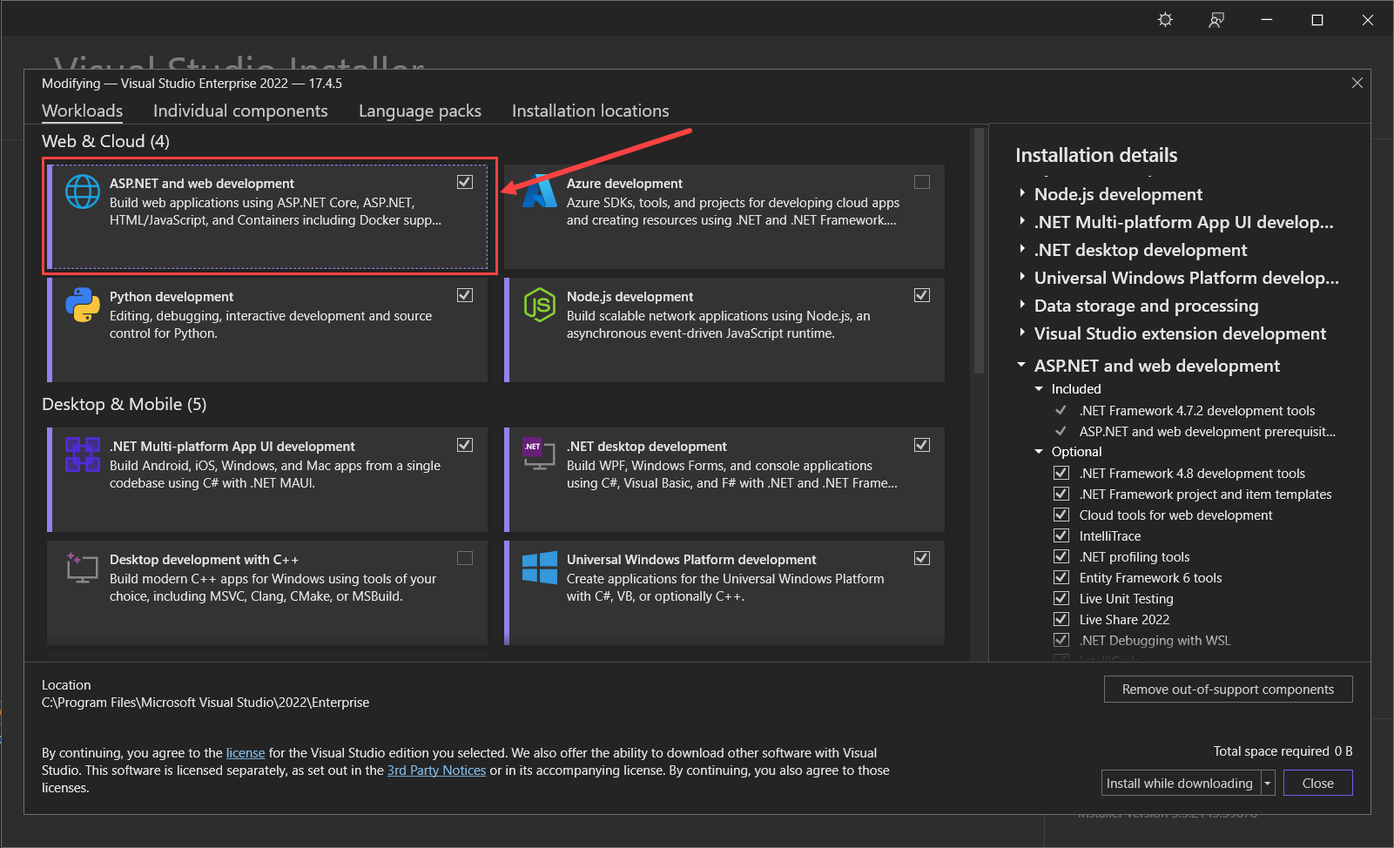Click the installation path text under Location
1394x848 pixels.
[205, 703]
